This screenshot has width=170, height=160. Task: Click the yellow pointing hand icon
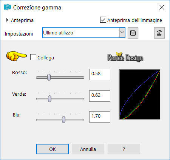click(x=17, y=56)
